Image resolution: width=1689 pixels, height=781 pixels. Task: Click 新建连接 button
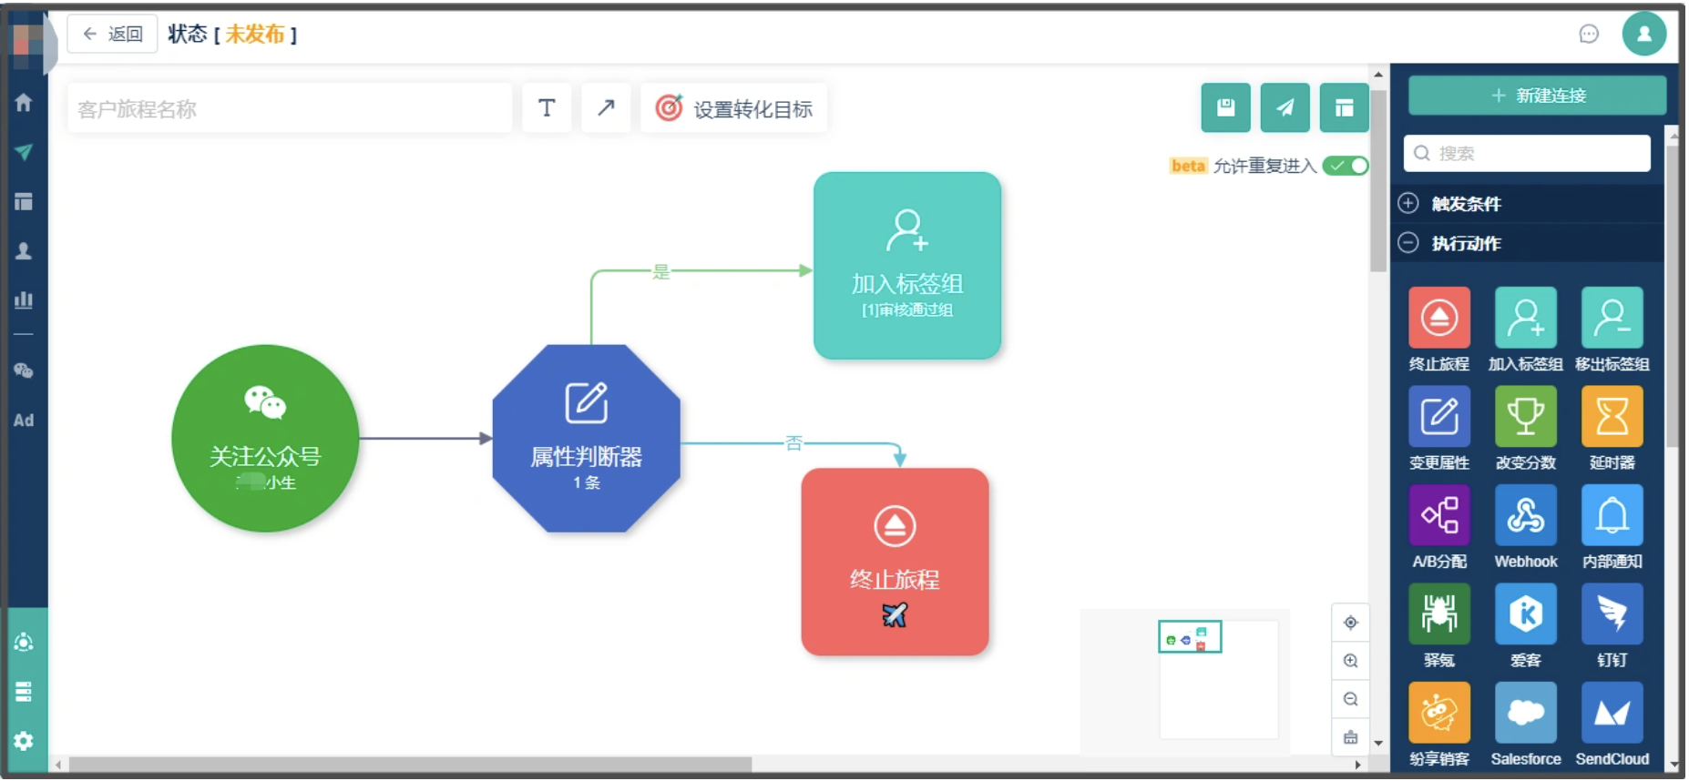click(x=1538, y=96)
